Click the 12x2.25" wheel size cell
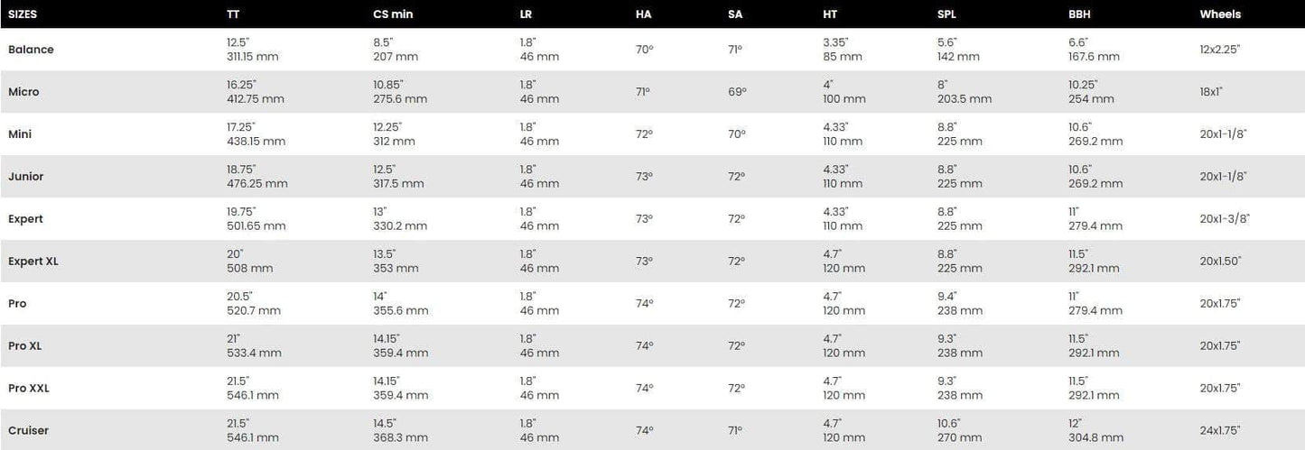The image size is (1305, 450). tap(1220, 50)
